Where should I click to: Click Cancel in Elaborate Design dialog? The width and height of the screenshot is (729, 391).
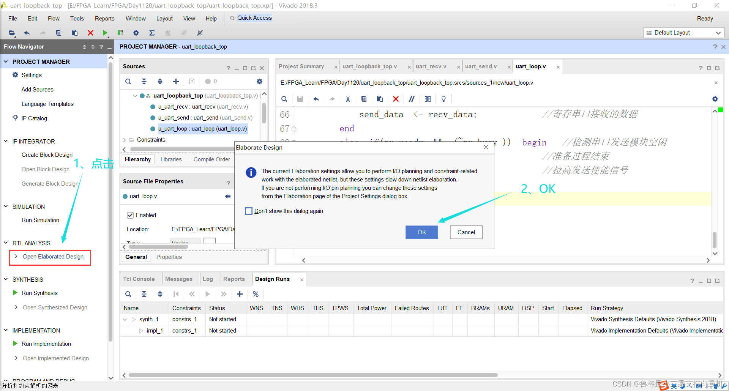click(x=466, y=232)
